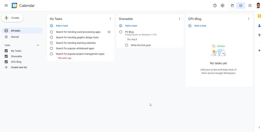Open the Google apps grid
Screen dimensions: 264x132
[250, 6]
